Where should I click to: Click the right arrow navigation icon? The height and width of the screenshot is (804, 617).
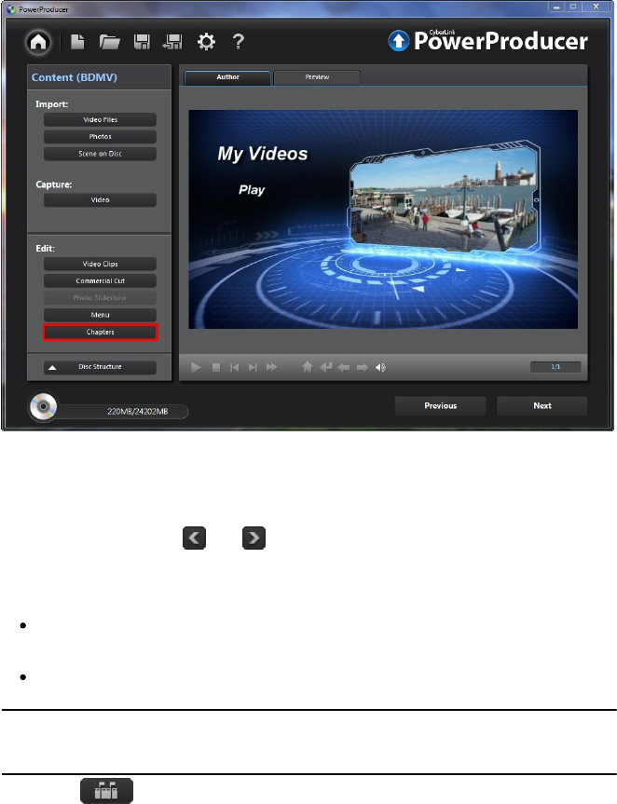point(363,367)
